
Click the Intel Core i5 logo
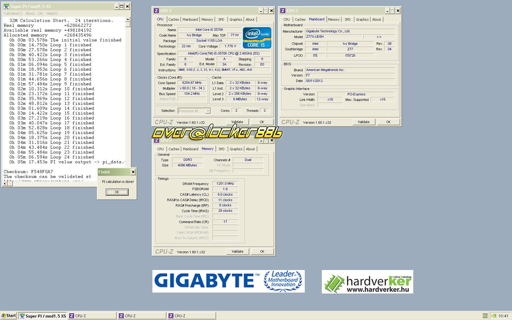257,38
